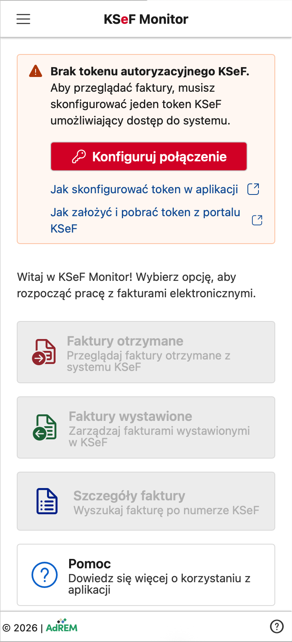The image size is (292, 642).
Task: Select the Faktury otrzymane card
Action: tap(146, 352)
